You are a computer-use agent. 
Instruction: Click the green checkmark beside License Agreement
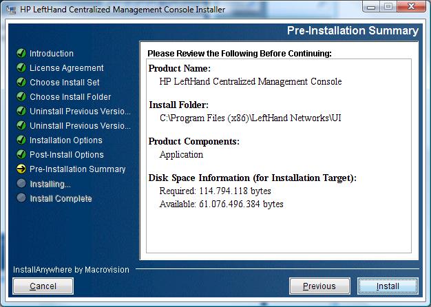click(21, 67)
